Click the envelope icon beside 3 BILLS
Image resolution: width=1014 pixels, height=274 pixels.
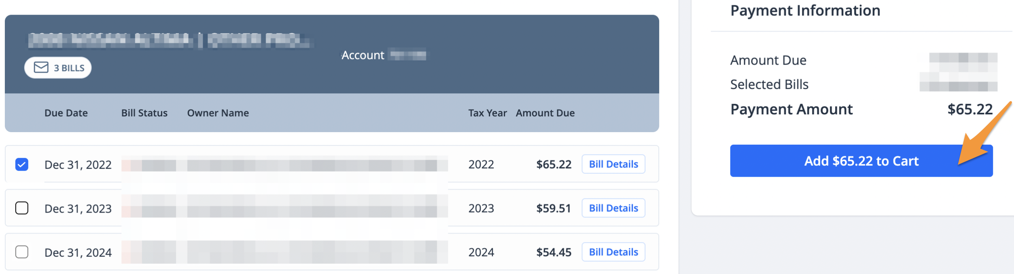(x=41, y=67)
